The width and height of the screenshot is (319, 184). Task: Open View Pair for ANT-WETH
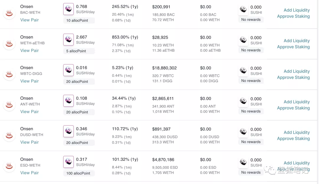click(30, 111)
